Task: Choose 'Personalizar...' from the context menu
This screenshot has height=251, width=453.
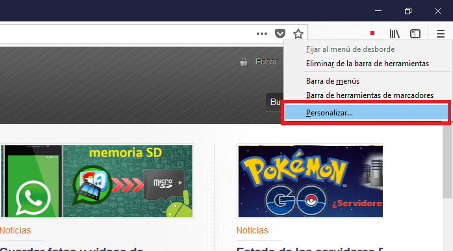Action: click(x=366, y=113)
